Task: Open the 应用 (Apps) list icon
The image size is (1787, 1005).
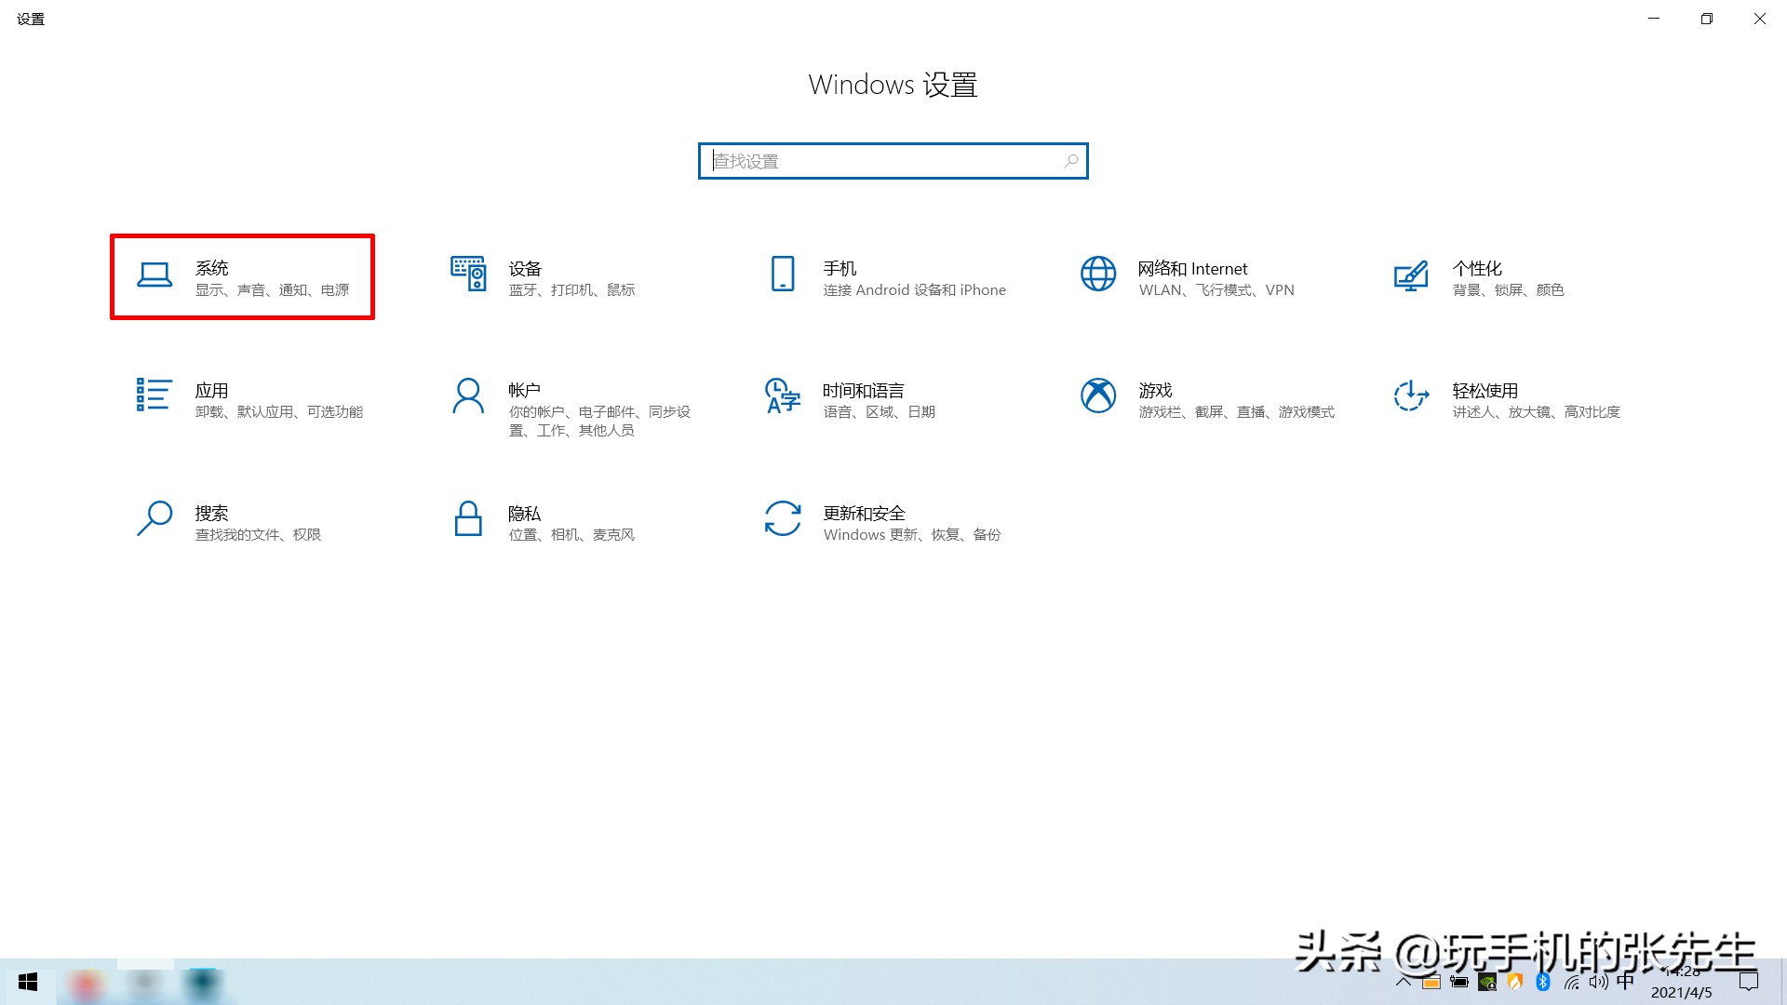Action: point(154,395)
